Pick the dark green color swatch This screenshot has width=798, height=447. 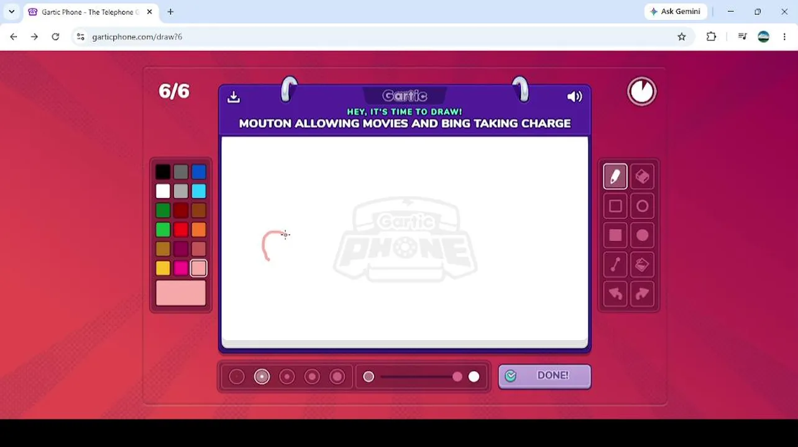pyautogui.click(x=163, y=210)
